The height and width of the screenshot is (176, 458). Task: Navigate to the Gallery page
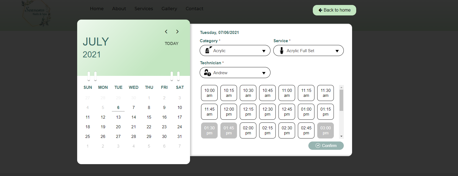[169, 9]
